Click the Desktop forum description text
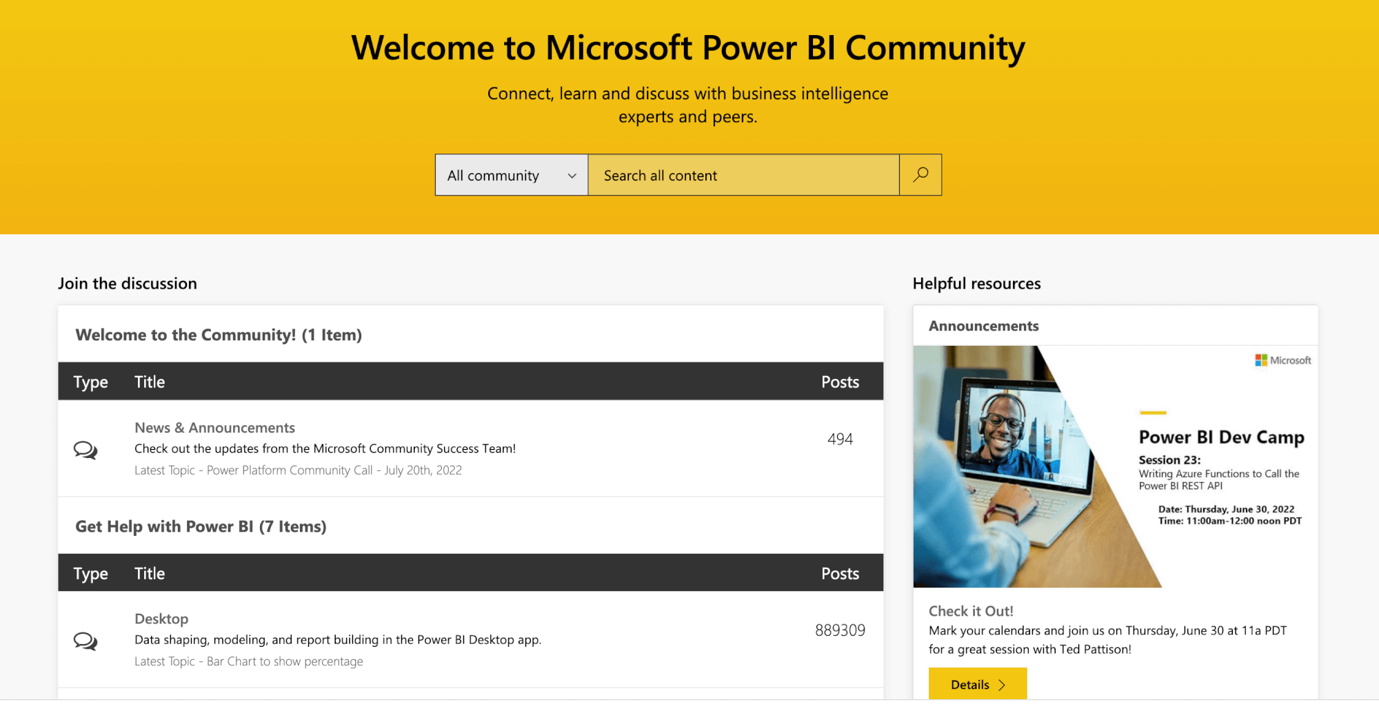This screenshot has height=704, width=1379. click(x=338, y=640)
